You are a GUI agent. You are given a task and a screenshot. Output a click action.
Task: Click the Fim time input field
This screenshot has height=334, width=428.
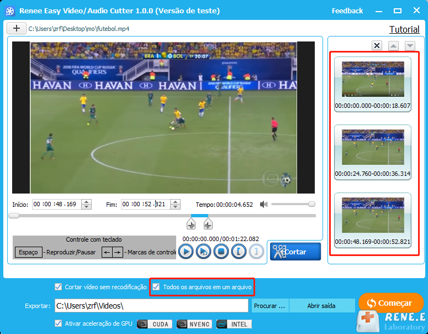(x=145, y=204)
